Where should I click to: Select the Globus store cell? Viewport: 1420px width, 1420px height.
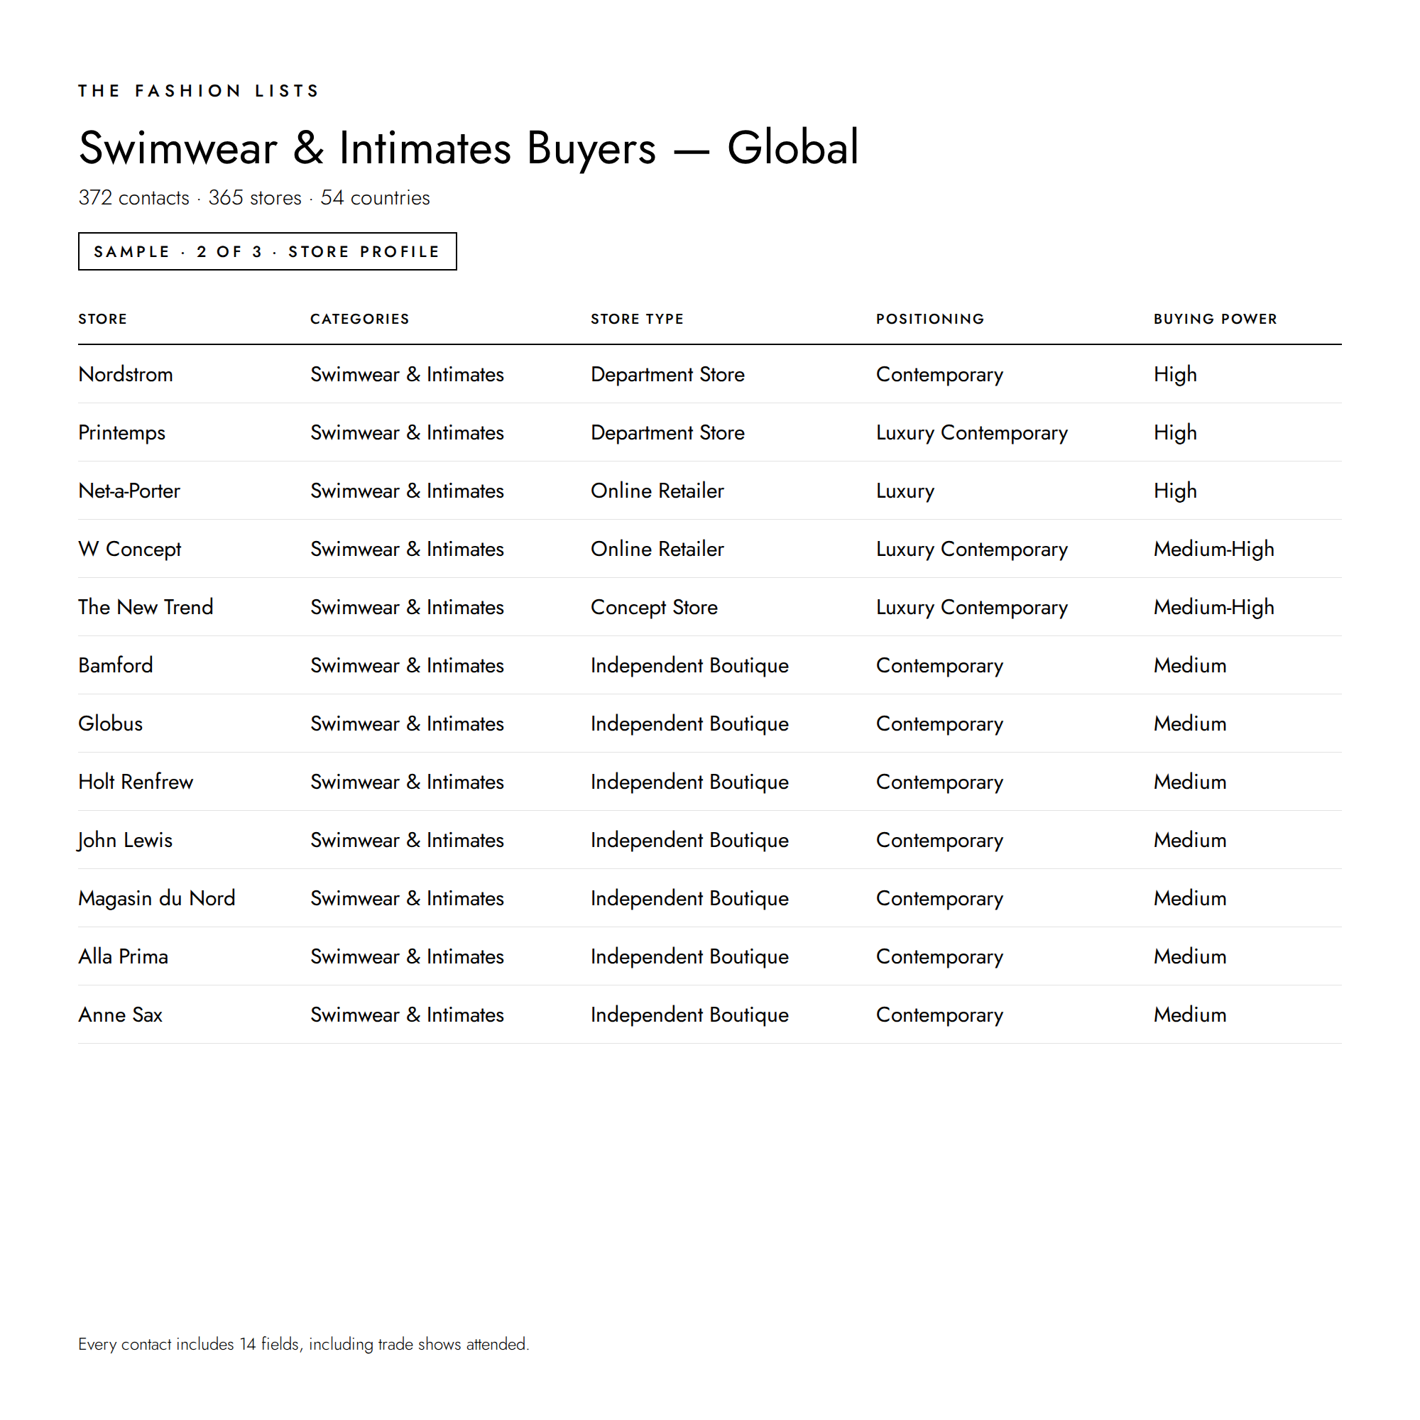(110, 723)
